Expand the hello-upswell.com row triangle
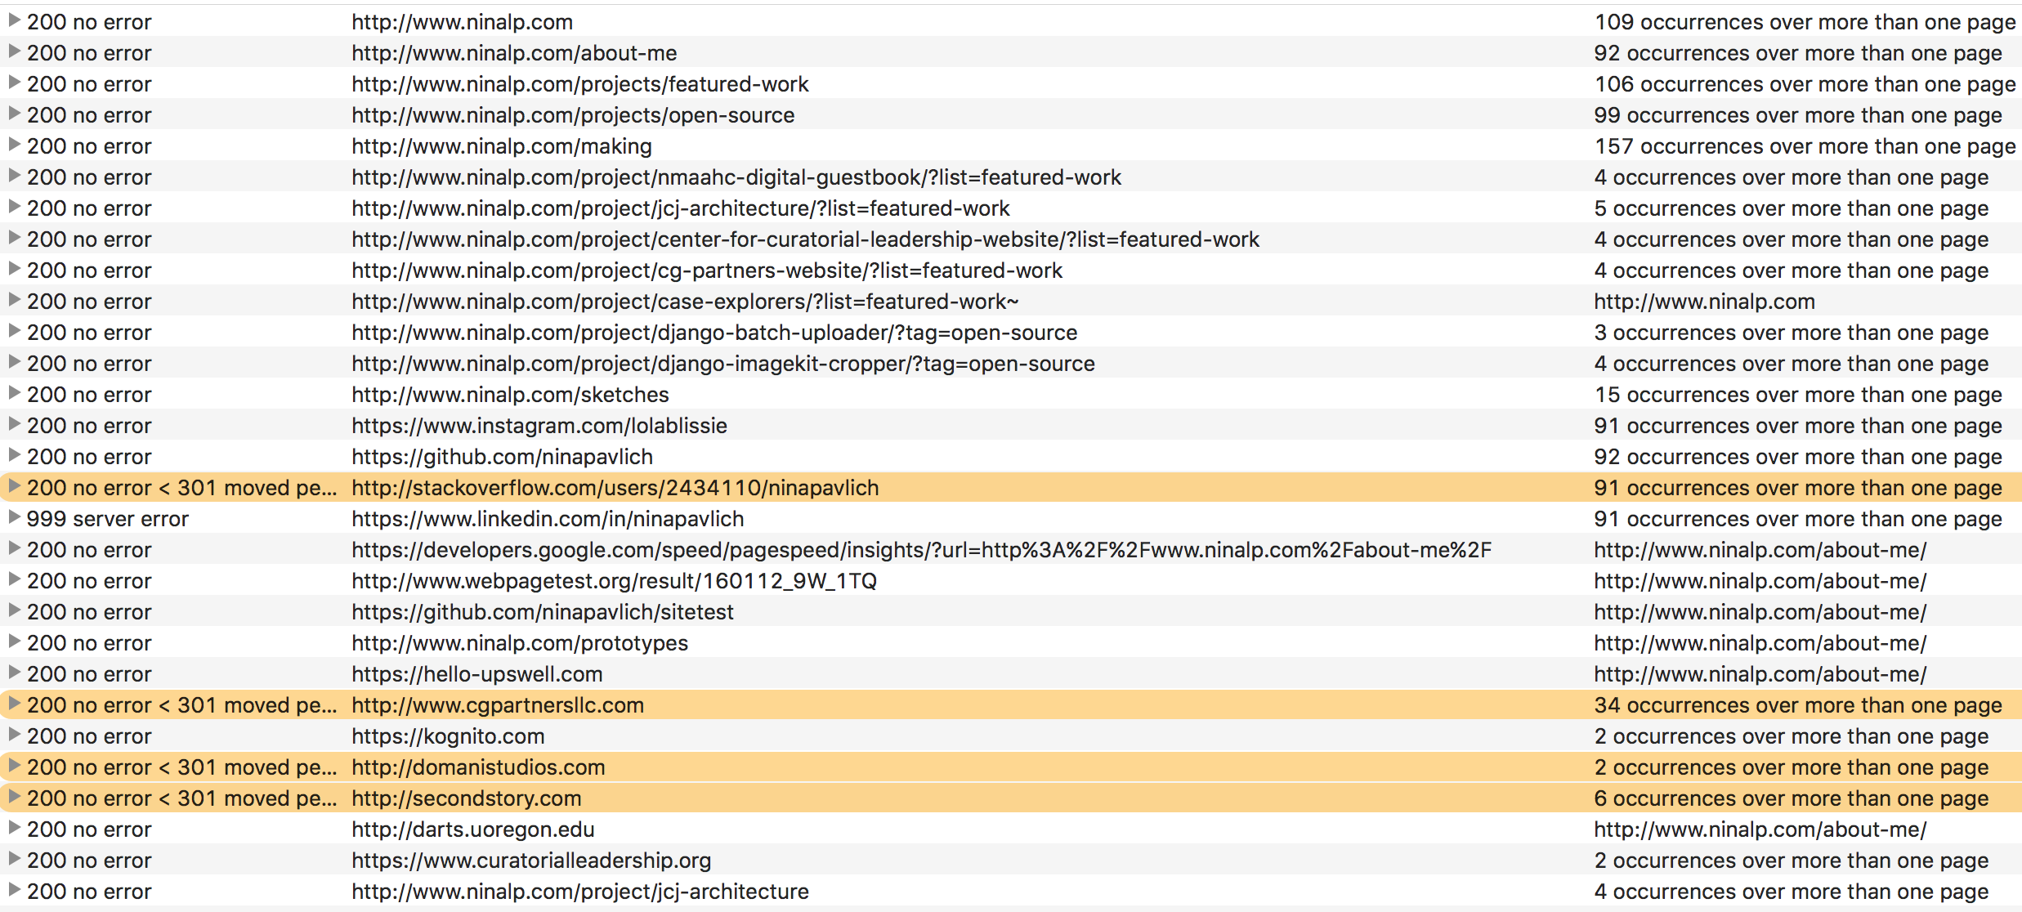2022x912 pixels. 14,673
